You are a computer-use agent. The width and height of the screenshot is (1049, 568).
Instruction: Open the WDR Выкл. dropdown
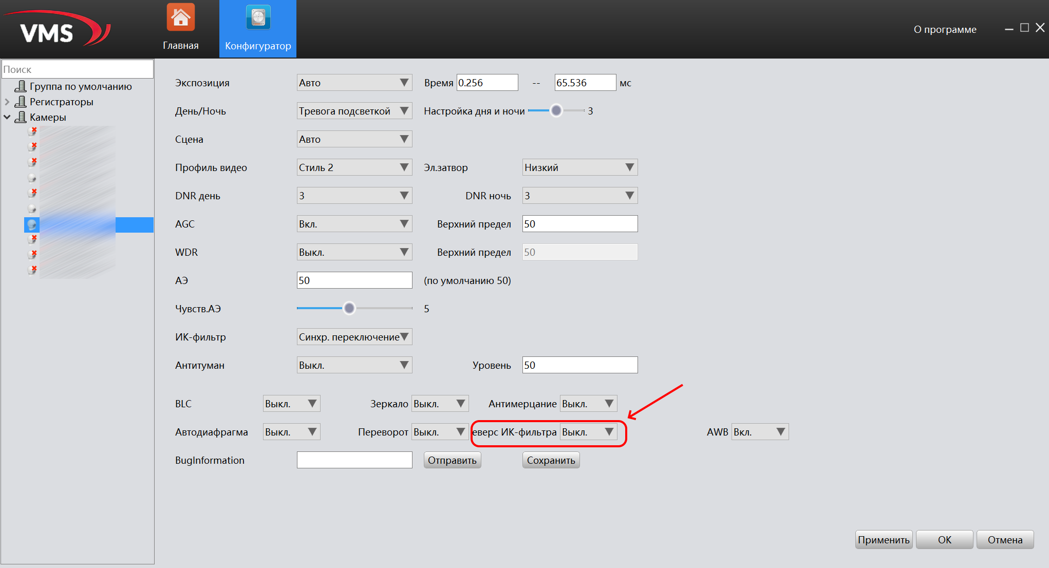pos(354,252)
